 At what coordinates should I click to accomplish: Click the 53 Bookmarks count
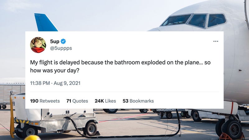[138, 101]
